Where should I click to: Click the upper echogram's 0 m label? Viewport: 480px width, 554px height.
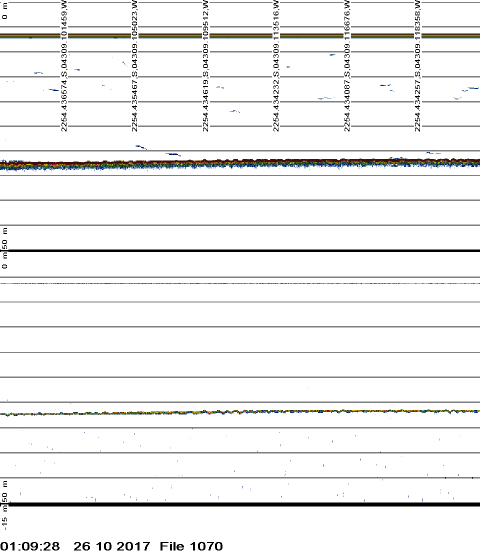(4, 11)
